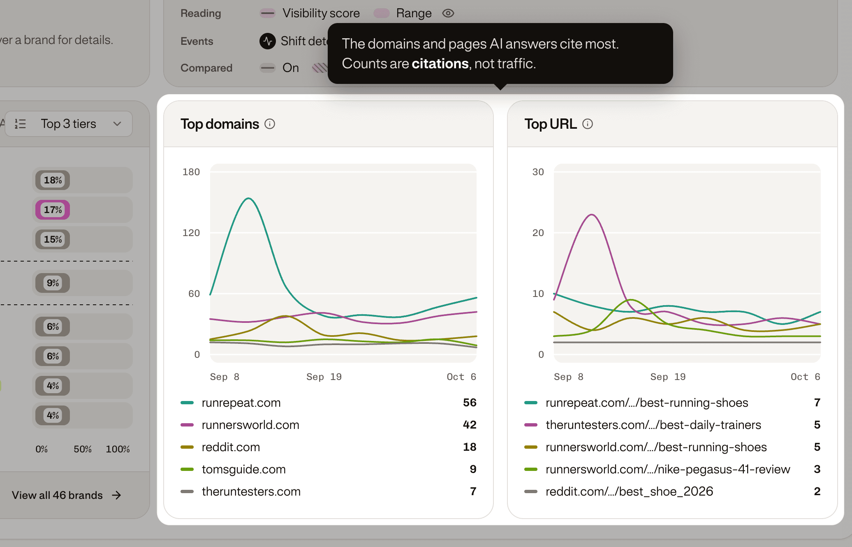Select the tomsguide.com legend row
The image size is (852, 547).
[329, 469]
